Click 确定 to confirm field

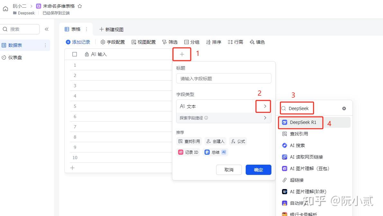[x=259, y=170]
